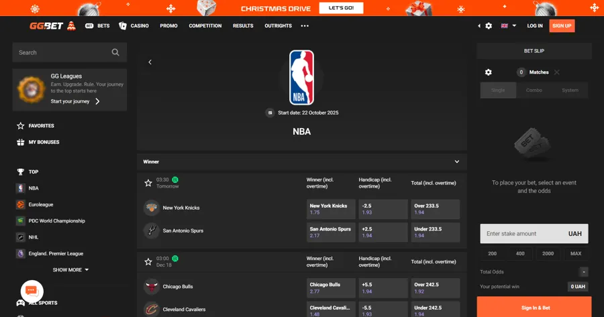604x317 pixels.
Task: Click the NBA league logo
Action: tap(301, 77)
